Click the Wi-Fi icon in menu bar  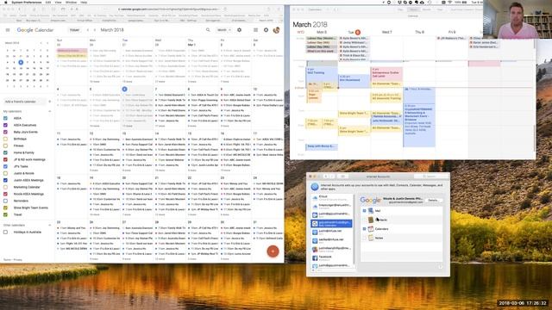point(449,2)
